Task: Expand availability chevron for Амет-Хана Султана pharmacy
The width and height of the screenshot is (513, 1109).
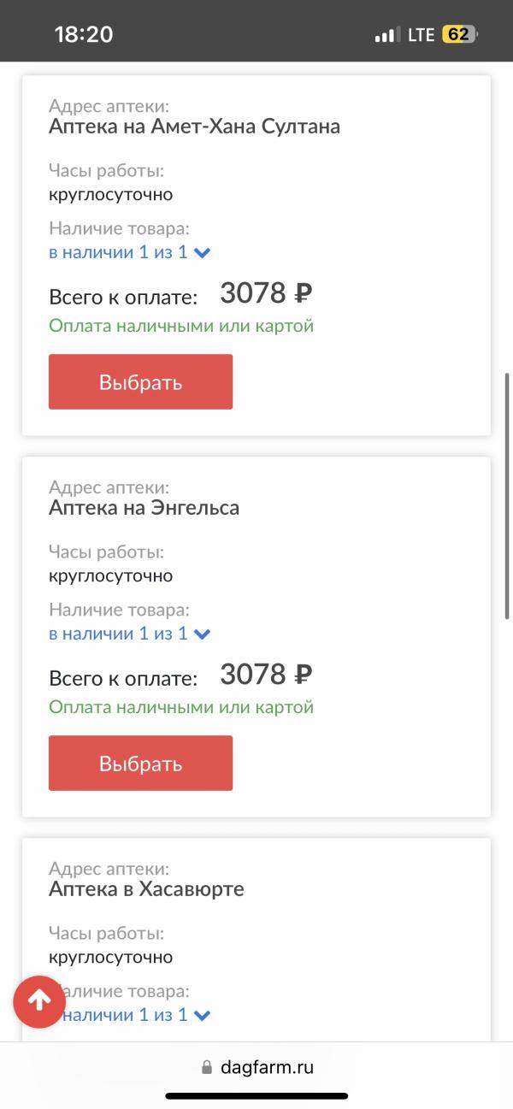Action: tap(203, 253)
